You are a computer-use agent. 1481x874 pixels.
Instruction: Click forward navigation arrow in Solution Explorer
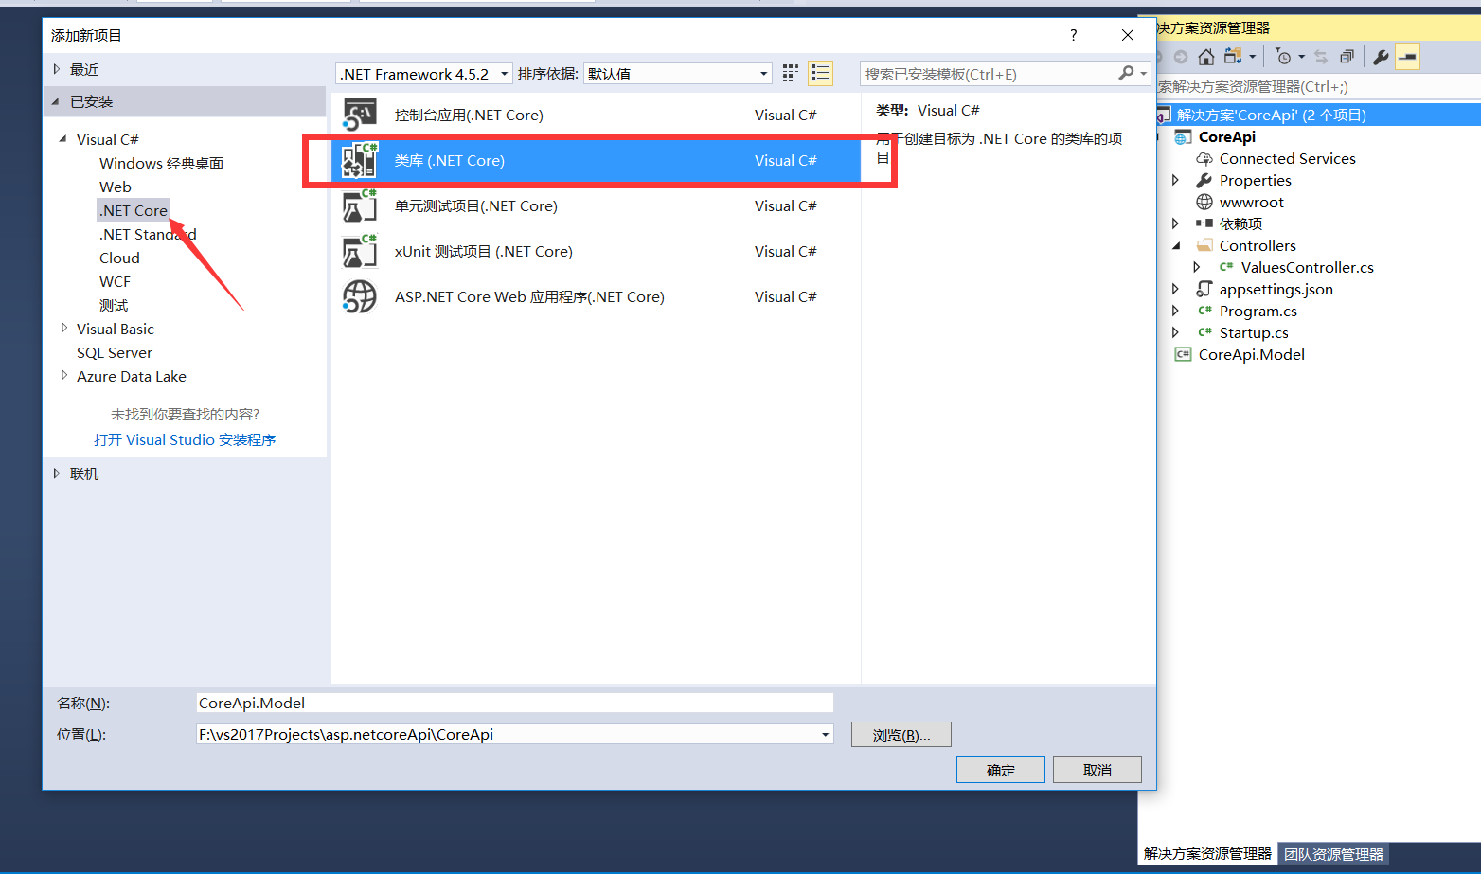[1181, 57]
